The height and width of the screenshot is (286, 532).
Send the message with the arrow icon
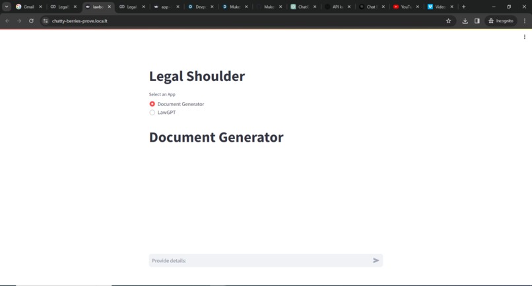pyautogui.click(x=376, y=260)
